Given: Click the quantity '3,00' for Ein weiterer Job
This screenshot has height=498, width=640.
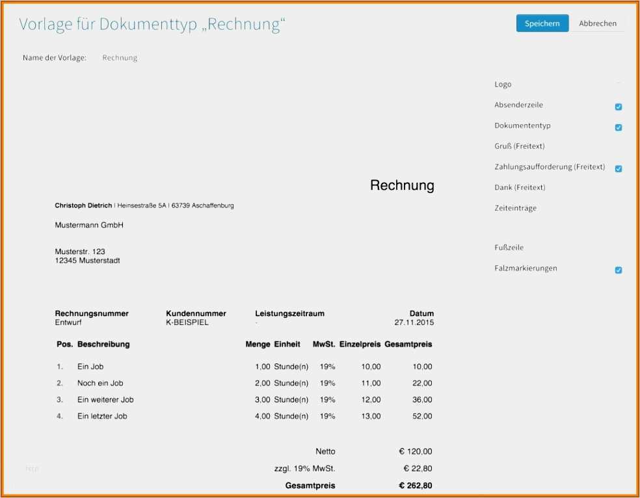Looking at the screenshot, I should tap(263, 400).
